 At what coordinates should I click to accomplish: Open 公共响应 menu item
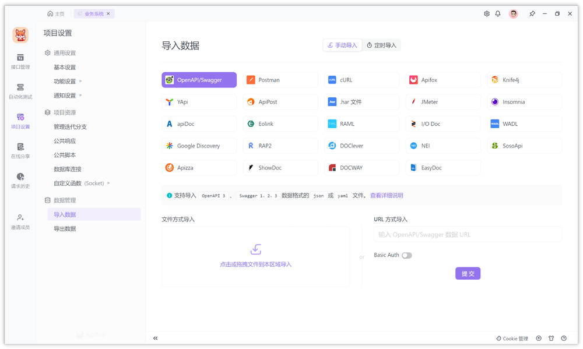(x=65, y=141)
